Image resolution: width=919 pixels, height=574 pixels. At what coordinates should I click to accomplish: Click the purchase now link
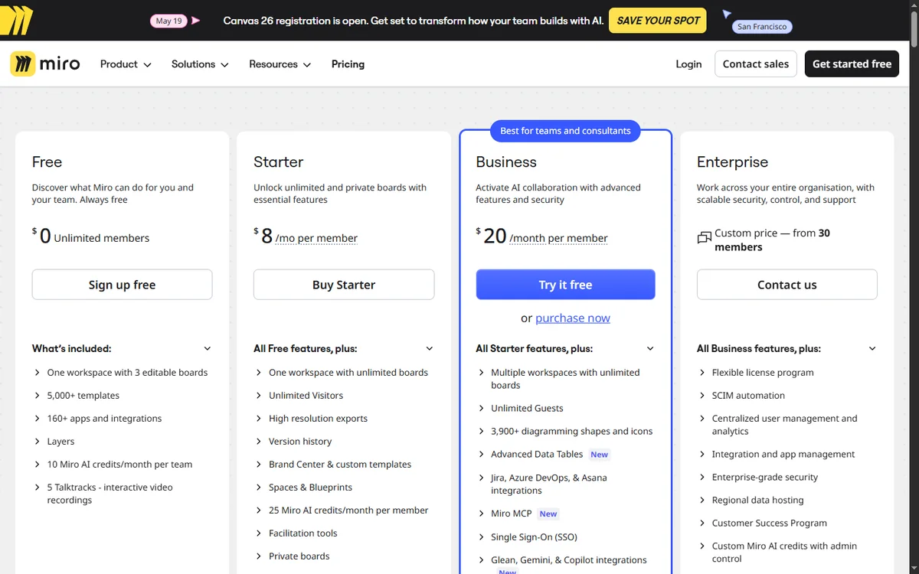[573, 318]
